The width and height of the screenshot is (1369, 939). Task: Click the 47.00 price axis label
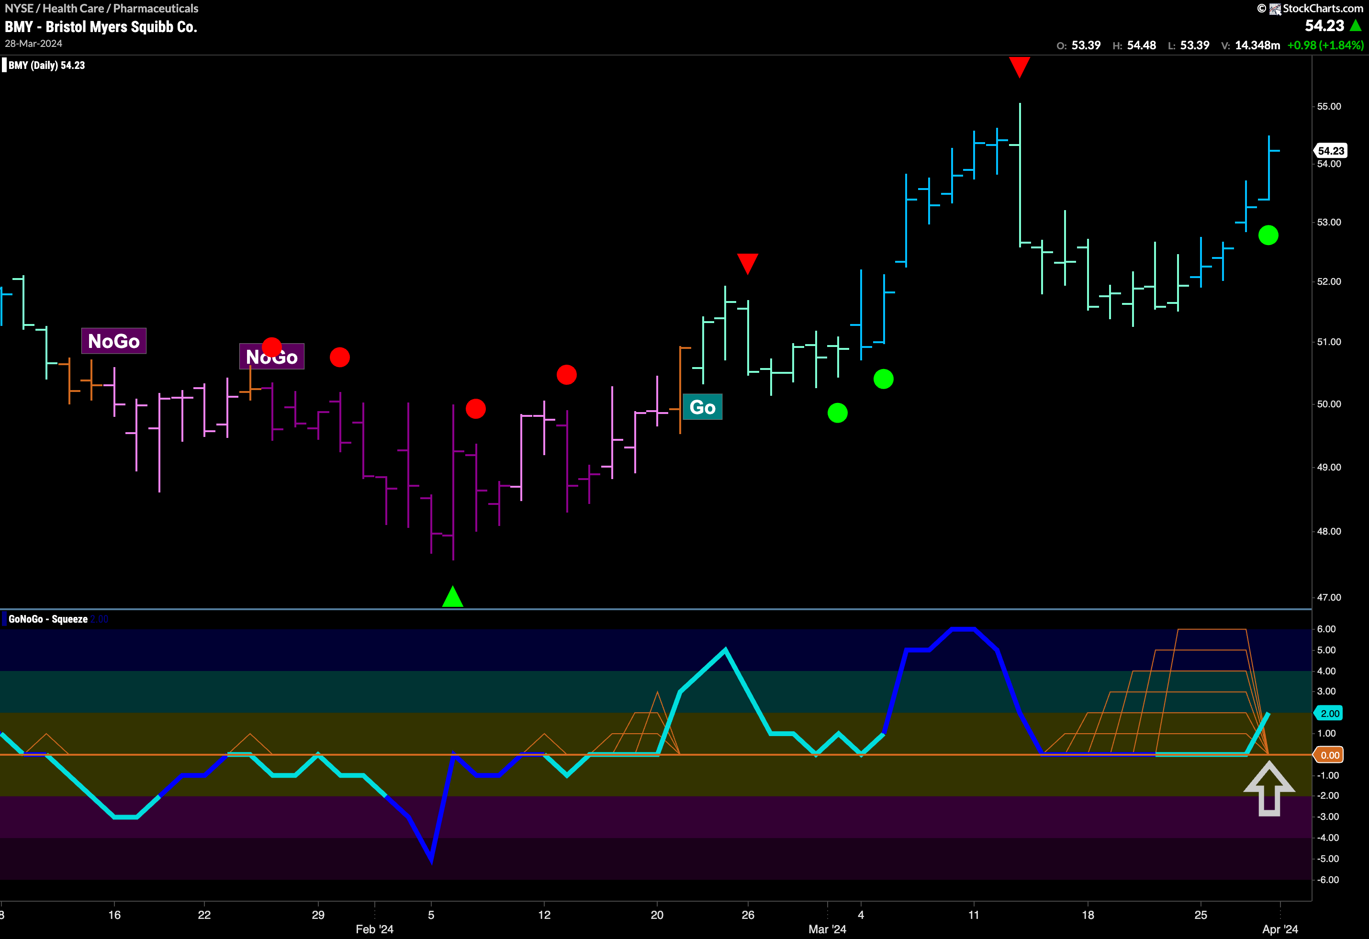(1329, 597)
